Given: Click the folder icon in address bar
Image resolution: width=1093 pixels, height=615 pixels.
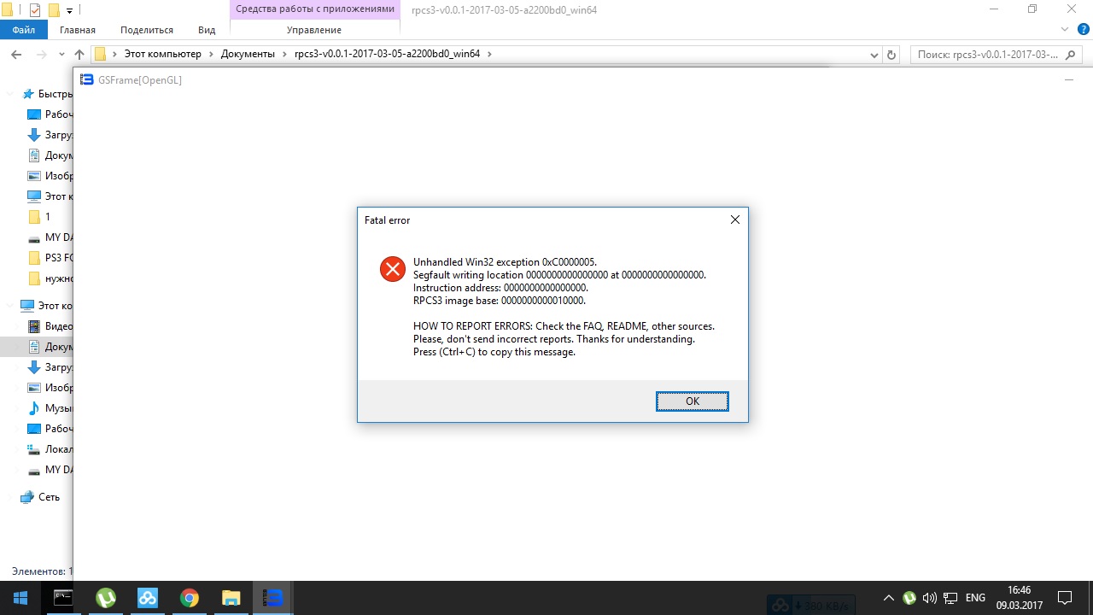Looking at the screenshot, I should [x=100, y=54].
